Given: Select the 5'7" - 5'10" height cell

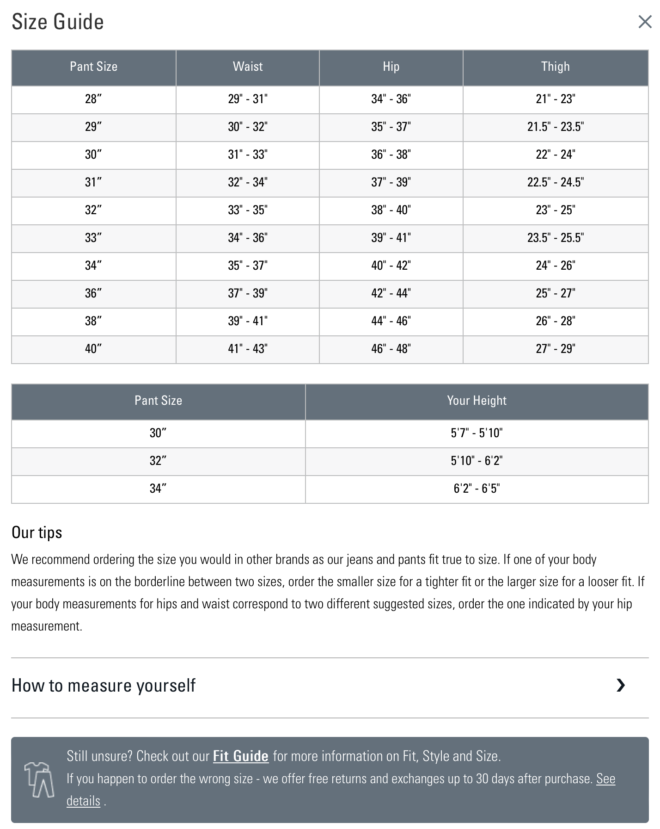Looking at the screenshot, I should tap(477, 433).
